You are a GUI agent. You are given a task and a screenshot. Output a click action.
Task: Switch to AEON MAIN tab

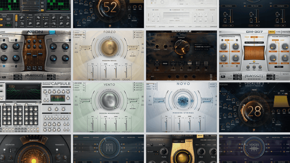(52, 32)
